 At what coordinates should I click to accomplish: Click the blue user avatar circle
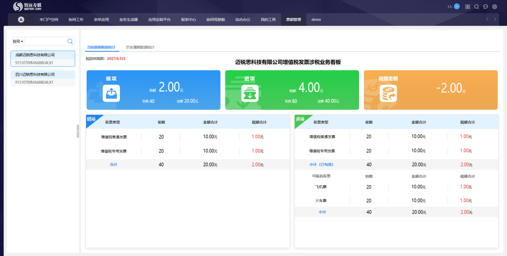click(456, 6)
